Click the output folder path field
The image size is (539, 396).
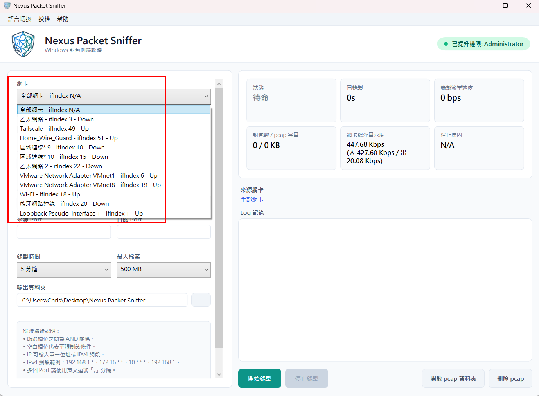(102, 300)
